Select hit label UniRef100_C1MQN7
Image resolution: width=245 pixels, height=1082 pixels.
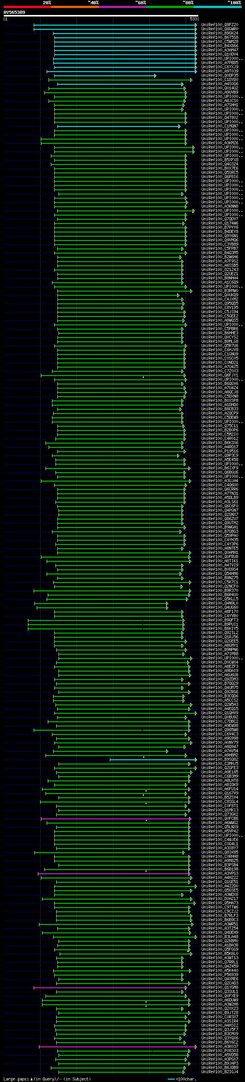coord(220,126)
